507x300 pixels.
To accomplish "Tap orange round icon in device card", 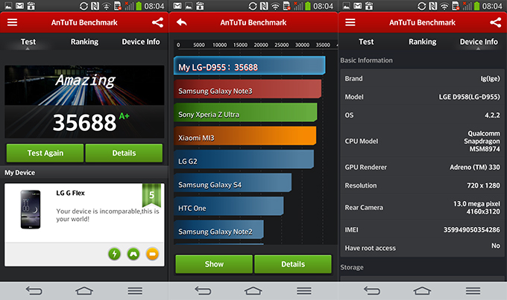I will 153,254.
